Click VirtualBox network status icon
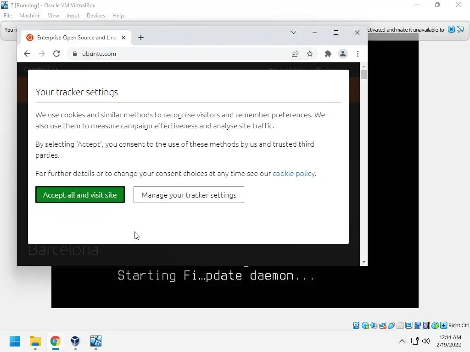 (x=383, y=325)
